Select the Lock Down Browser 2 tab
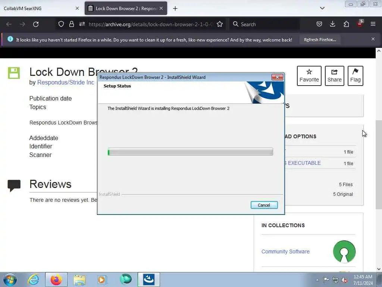The width and height of the screenshot is (382, 287). pyautogui.click(x=126, y=9)
